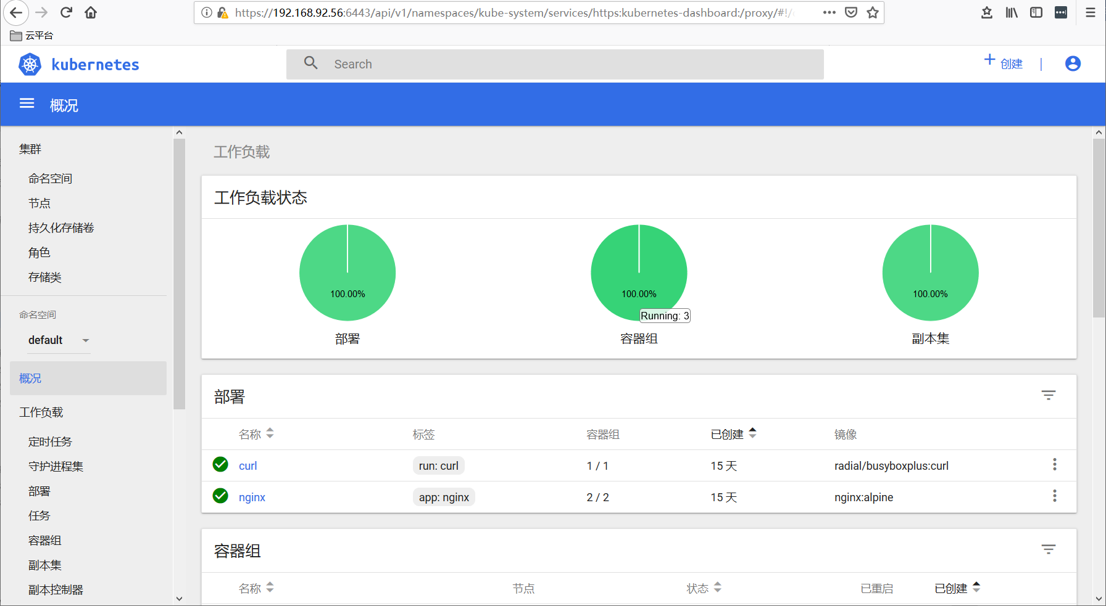Toggle the sidebar panel view in Firefox toolbar
This screenshot has height=606, width=1106.
tap(1036, 12)
